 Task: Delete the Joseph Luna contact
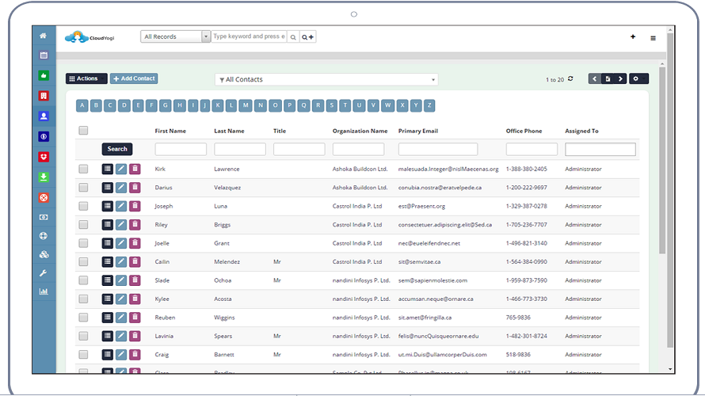click(135, 206)
